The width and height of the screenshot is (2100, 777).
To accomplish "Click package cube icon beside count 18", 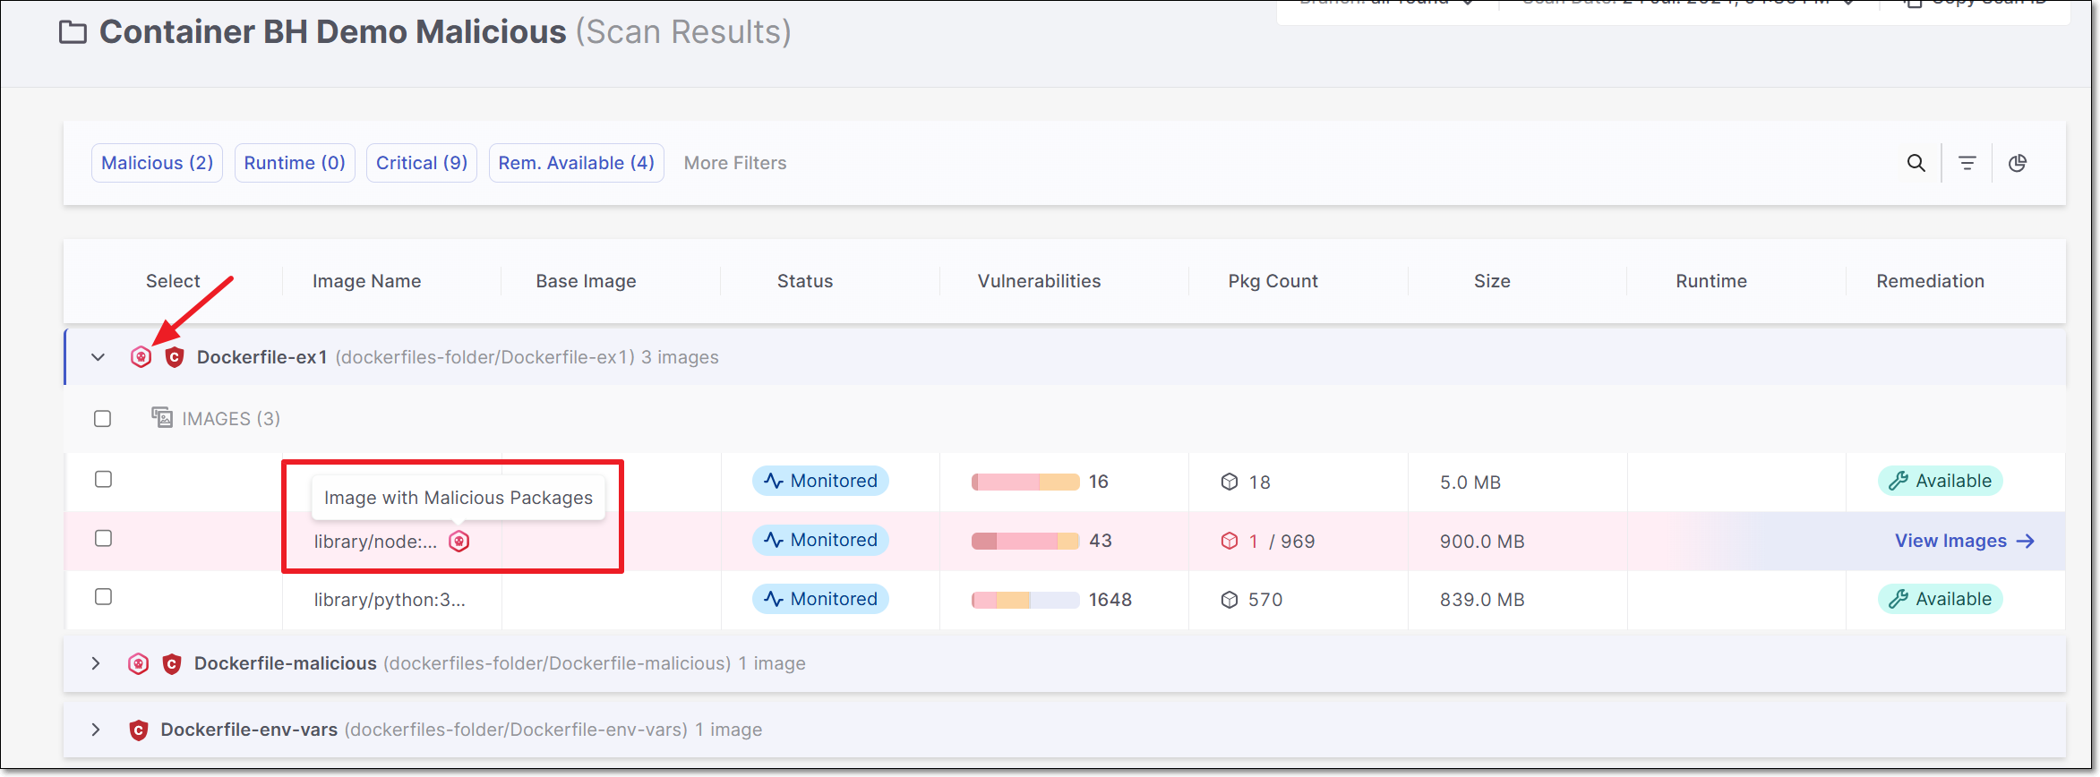I will click(x=1230, y=482).
